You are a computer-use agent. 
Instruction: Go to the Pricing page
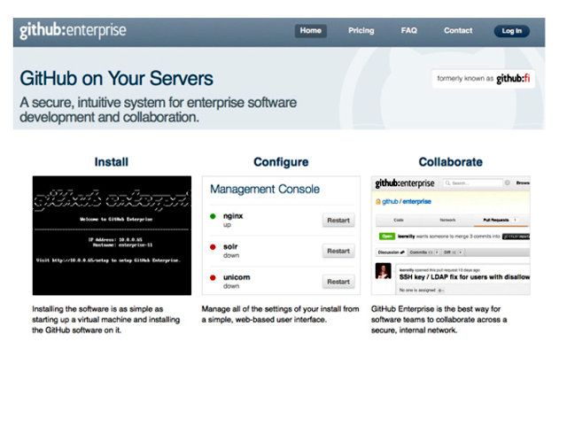pos(361,31)
